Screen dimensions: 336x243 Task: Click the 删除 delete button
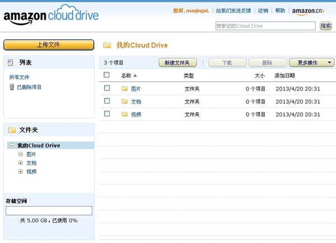(268, 63)
